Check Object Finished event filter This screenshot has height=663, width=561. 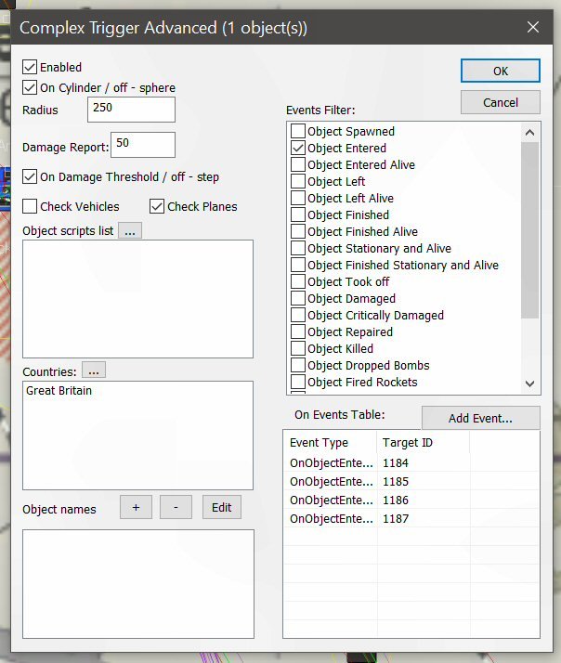tap(298, 214)
